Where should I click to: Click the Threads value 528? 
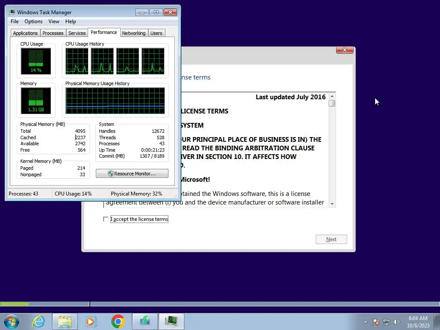click(x=161, y=137)
